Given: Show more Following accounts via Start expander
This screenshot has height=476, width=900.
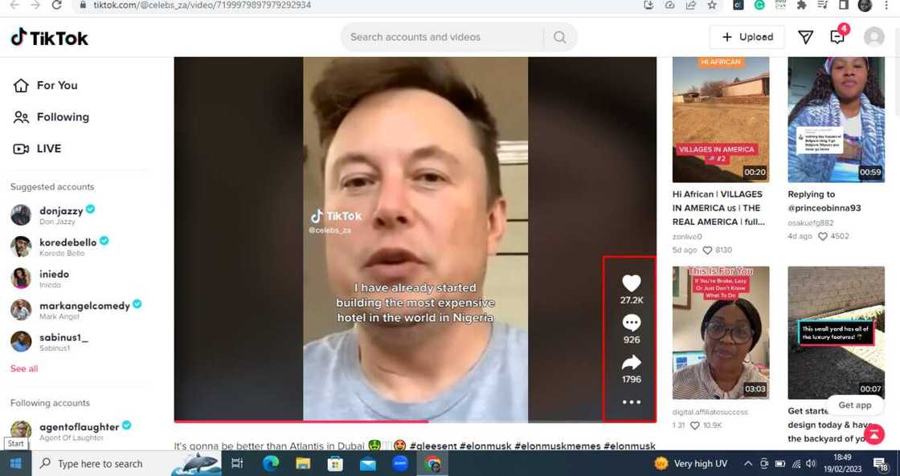Looking at the screenshot, I should pyautogui.click(x=15, y=442).
